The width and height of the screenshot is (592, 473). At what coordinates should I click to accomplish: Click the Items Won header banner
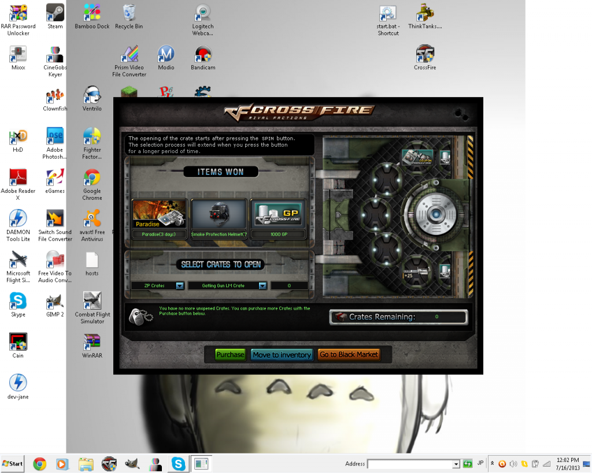221,172
